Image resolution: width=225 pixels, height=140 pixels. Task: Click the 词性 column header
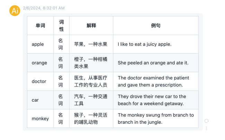point(61,26)
